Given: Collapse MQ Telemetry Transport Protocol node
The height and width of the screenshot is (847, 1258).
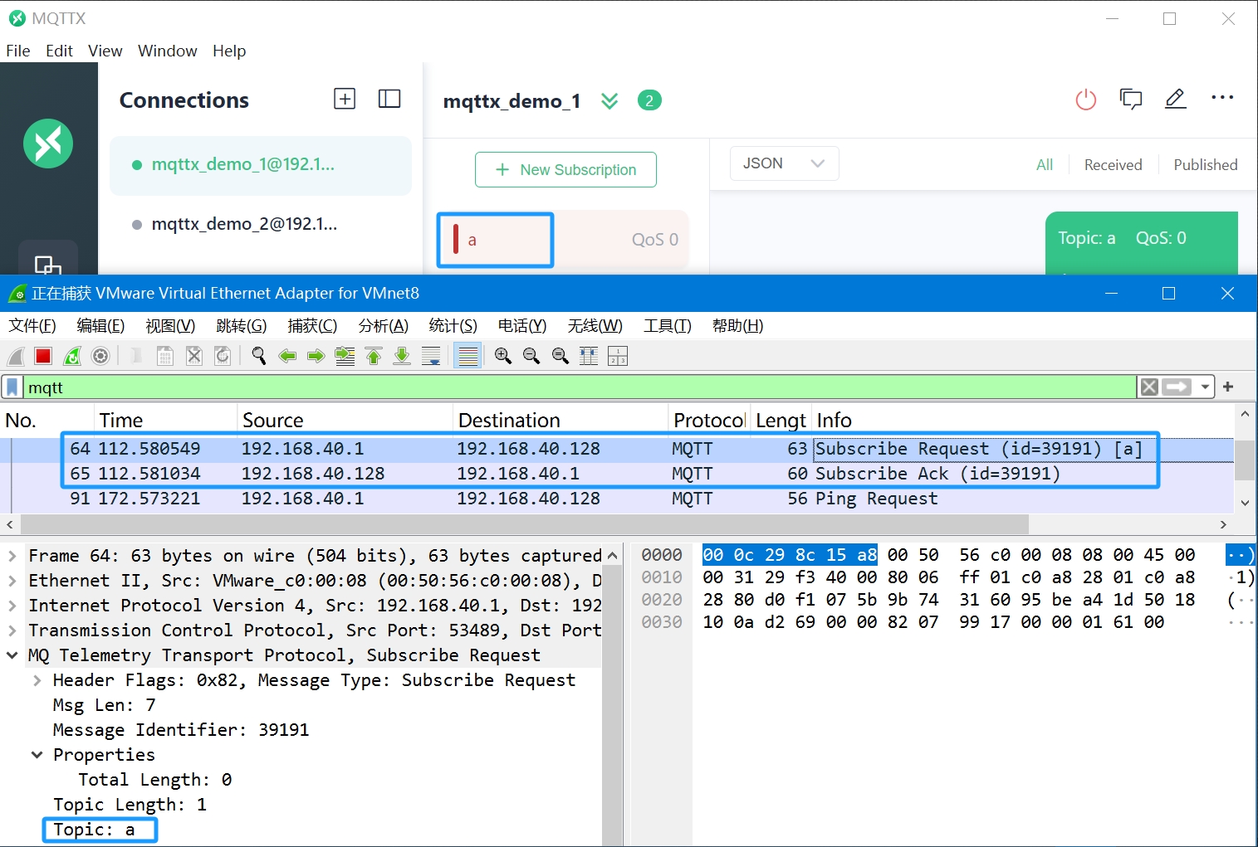Looking at the screenshot, I should (12, 655).
